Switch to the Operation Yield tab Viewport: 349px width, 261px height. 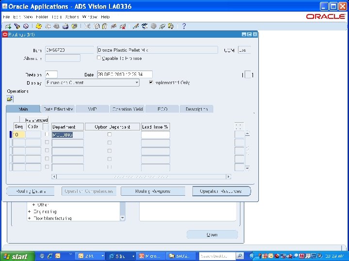tap(127, 109)
